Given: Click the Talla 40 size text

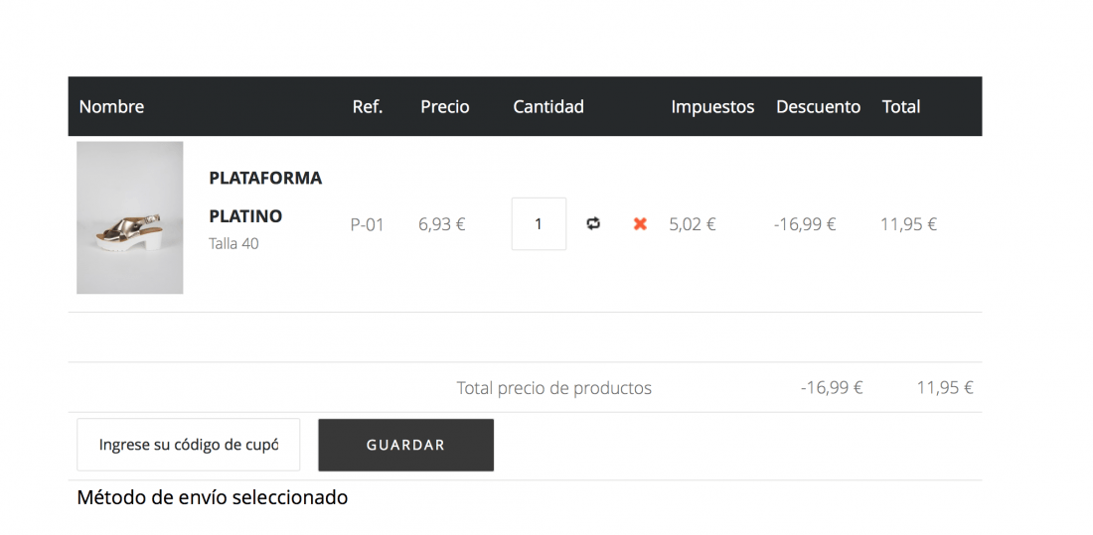Looking at the screenshot, I should point(234,244).
